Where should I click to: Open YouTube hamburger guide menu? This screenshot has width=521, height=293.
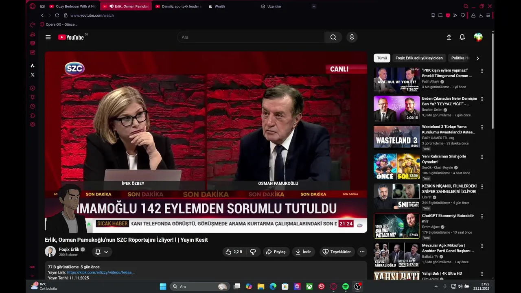click(48, 37)
